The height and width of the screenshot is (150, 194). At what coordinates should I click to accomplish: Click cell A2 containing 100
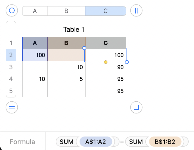click(x=35, y=55)
